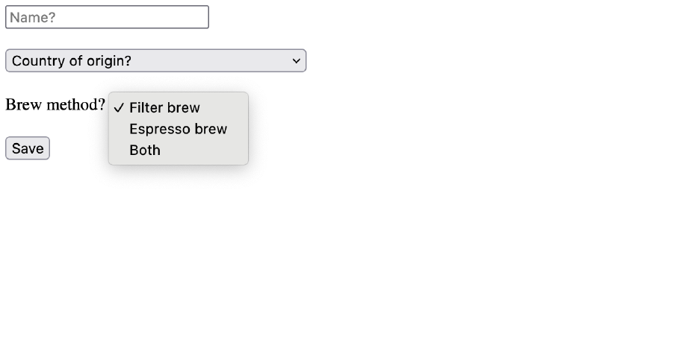This screenshot has width=676, height=345.
Task: Click the tick mark of the selected brew option
Action: 119,107
